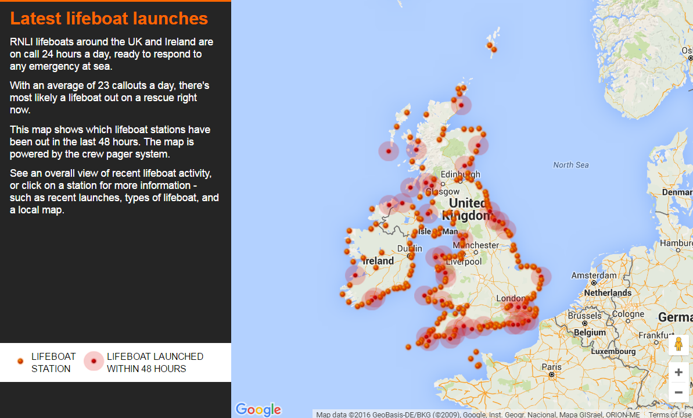Click the 'Brussels' label on the map

pyautogui.click(x=585, y=316)
